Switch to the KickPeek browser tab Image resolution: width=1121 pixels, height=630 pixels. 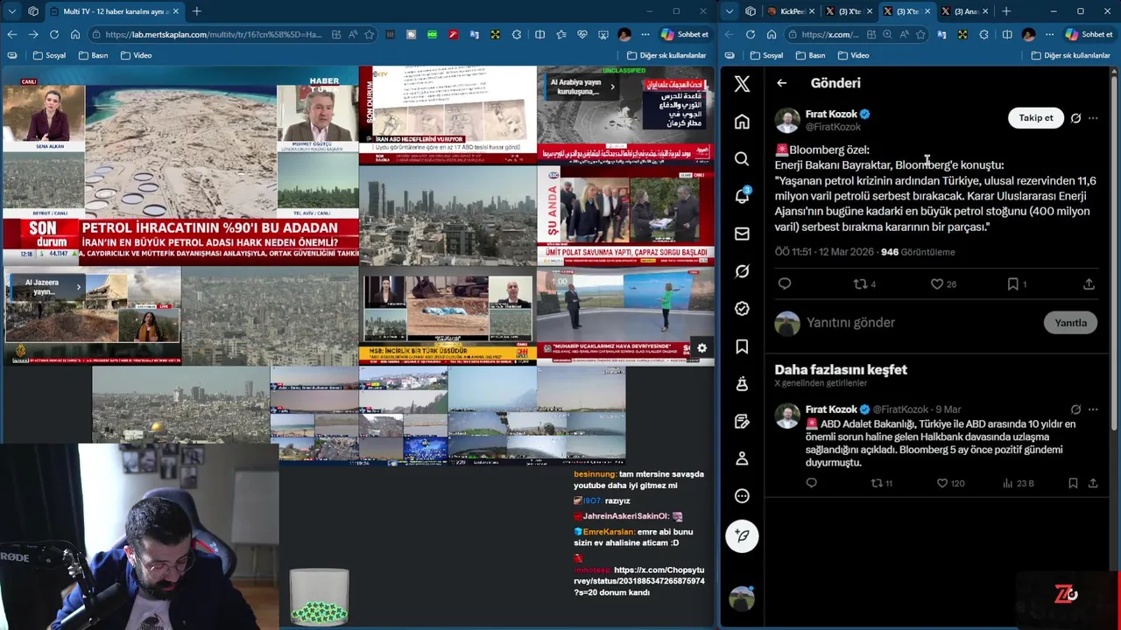pos(793,11)
